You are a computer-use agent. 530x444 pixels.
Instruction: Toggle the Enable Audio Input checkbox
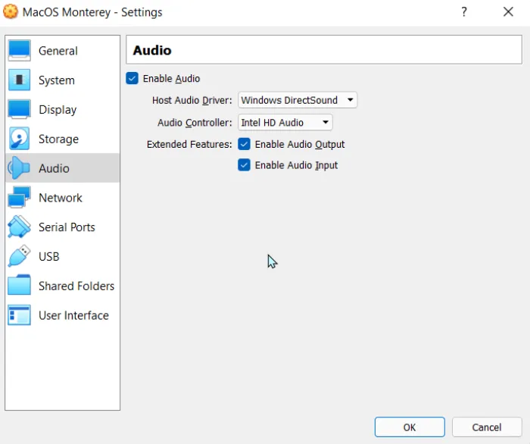point(244,165)
